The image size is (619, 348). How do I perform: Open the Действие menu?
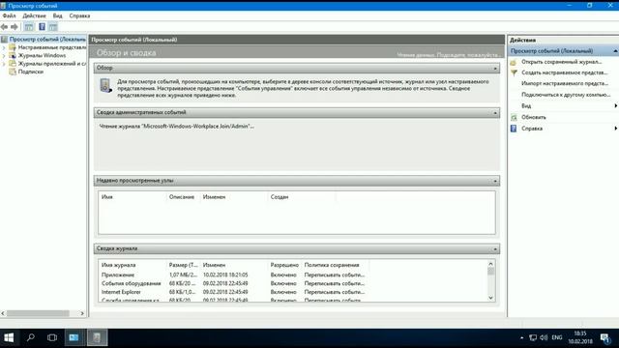coord(35,15)
